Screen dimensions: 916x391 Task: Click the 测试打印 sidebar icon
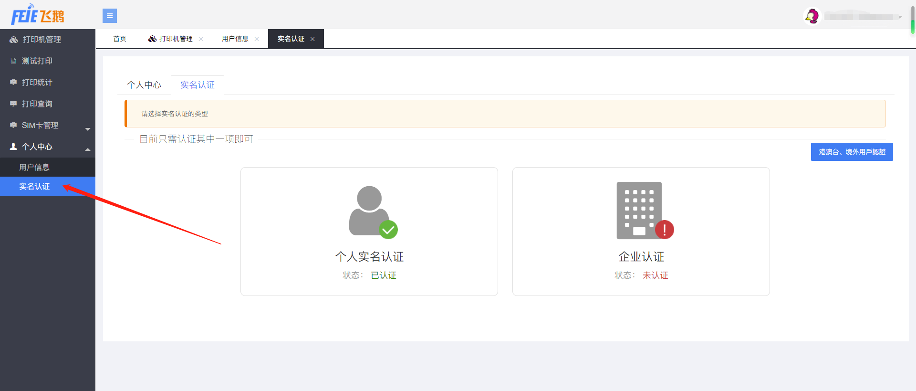(13, 61)
